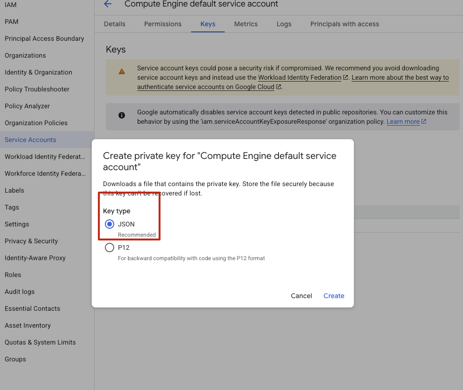Image resolution: width=463 pixels, height=390 pixels.
Task: Navigate to Privacy & Security
Action: (31, 240)
